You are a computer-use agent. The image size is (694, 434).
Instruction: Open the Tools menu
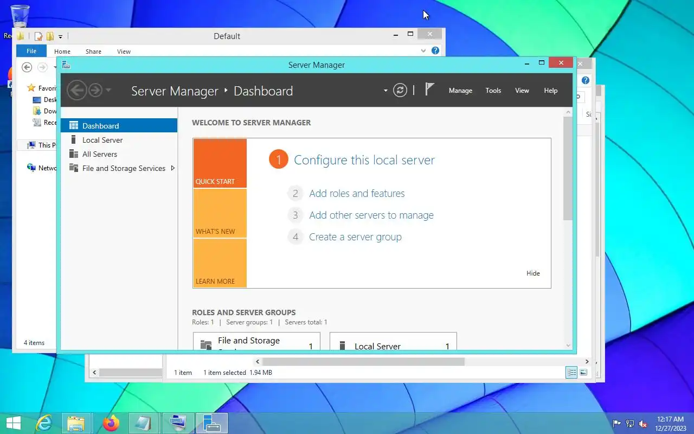point(493,91)
